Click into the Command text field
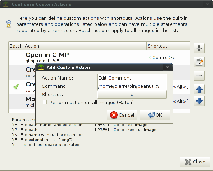The height and width of the screenshot is (171, 213). click(x=132, y=86)
